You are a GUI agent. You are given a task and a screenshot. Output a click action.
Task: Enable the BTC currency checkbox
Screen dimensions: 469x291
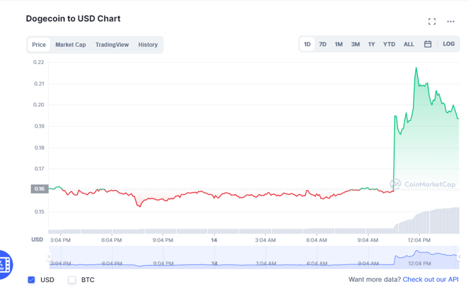(x=72, y=280)
